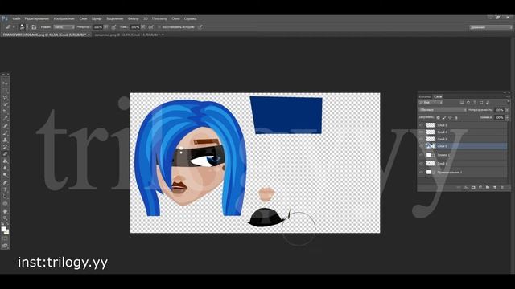
Task: Select the Healing Brush tool
Action: coord(6,126)
